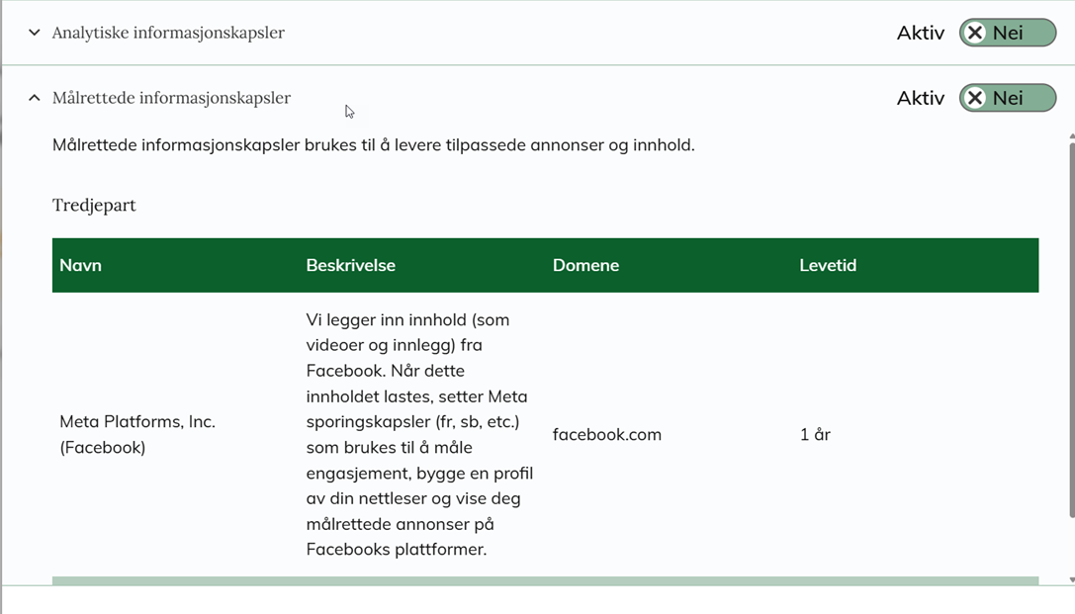
Task: Click the Tredjepart heading
Action: 94,205
